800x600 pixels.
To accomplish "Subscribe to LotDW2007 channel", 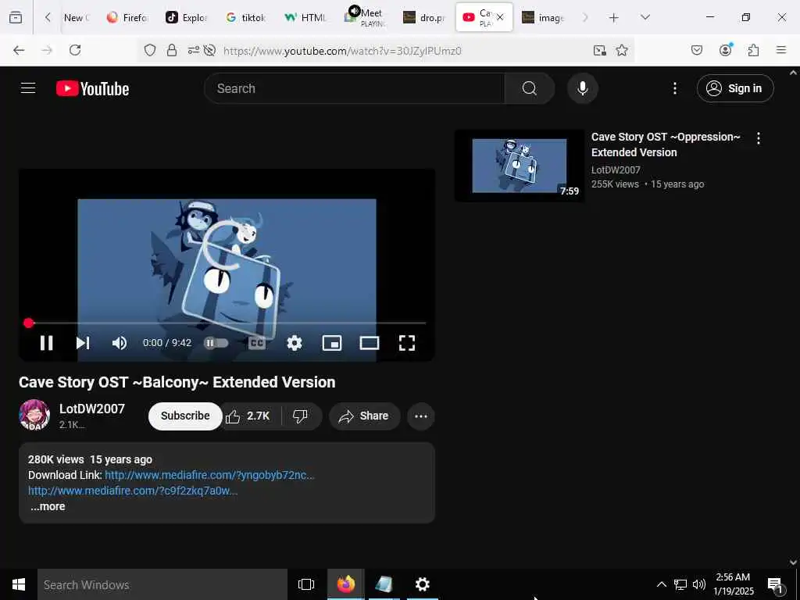I will point(185,416).
